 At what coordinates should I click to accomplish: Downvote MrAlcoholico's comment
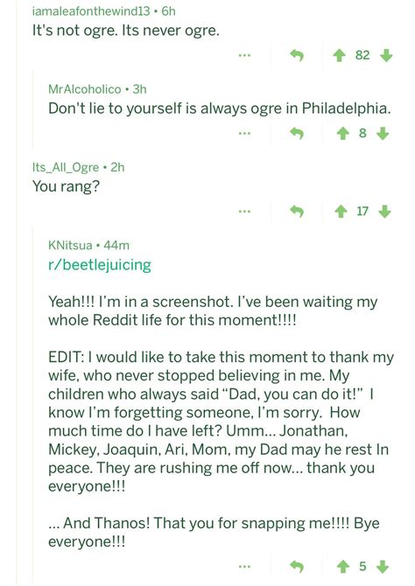click(x=383, y=134)
